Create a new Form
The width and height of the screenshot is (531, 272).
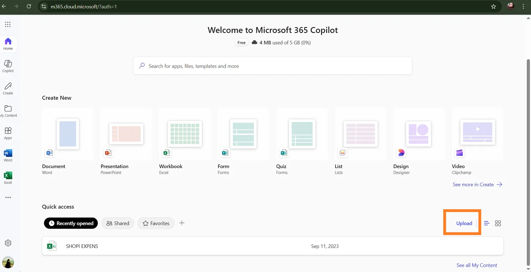(x=243, y=141)
